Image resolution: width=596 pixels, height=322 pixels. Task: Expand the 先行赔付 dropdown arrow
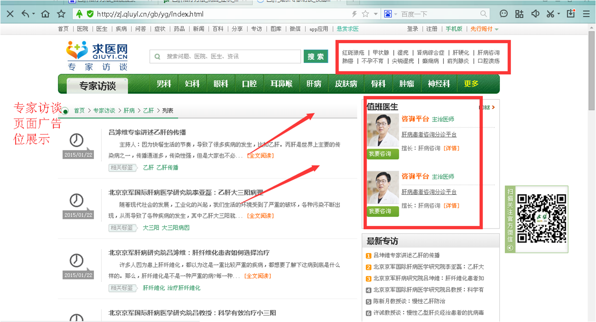[x=497, y=29]
